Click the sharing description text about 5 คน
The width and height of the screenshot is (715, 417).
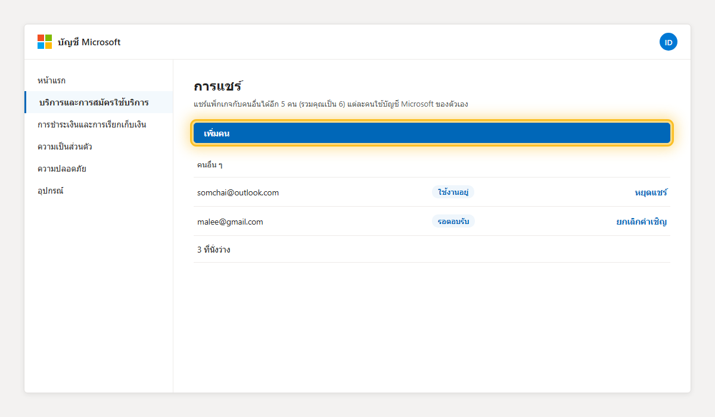tap(331, 104)
